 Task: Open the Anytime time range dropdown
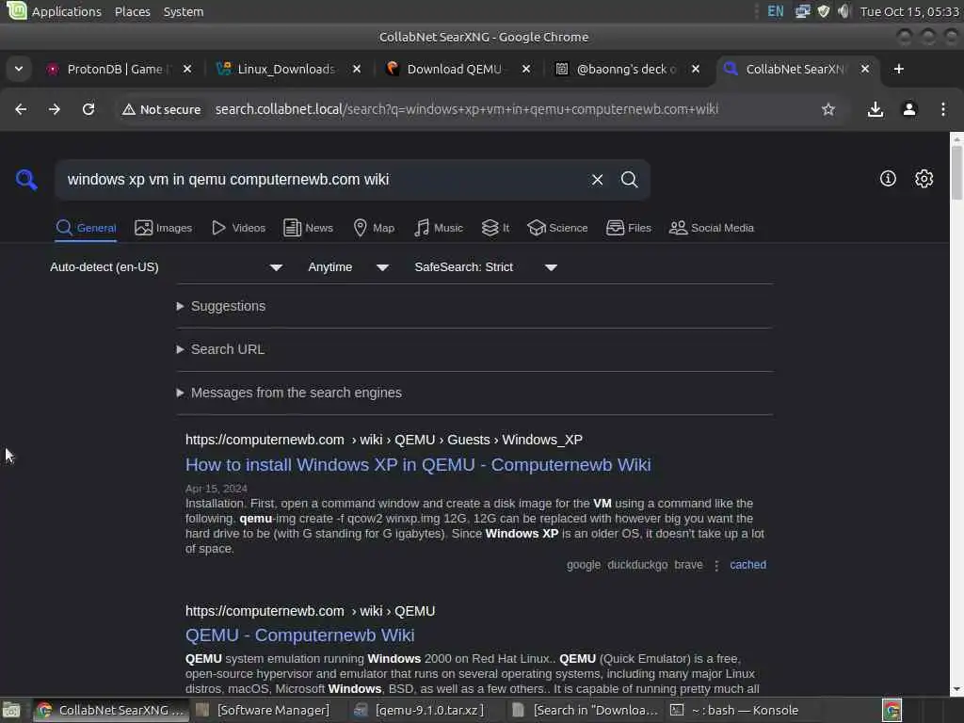click(x=348, y=267)
